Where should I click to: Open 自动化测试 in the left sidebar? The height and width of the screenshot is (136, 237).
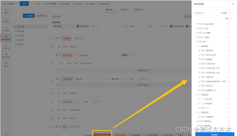coord(6,38)
